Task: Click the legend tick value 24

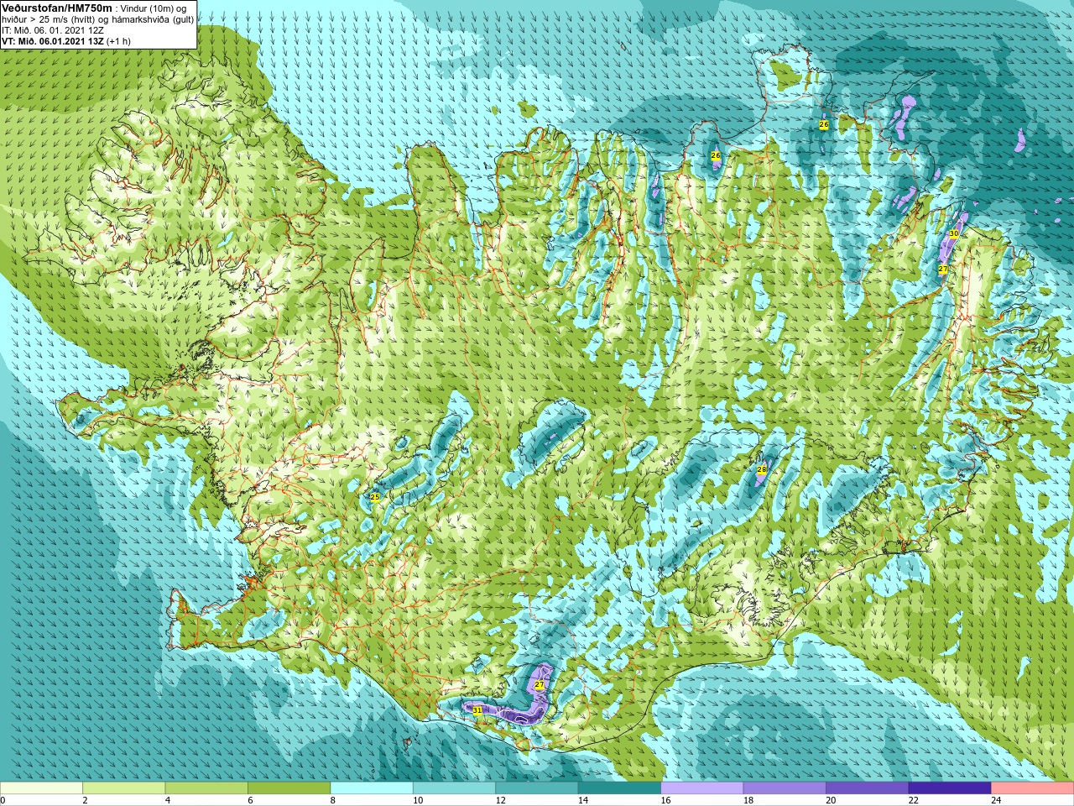Action: 996,800
